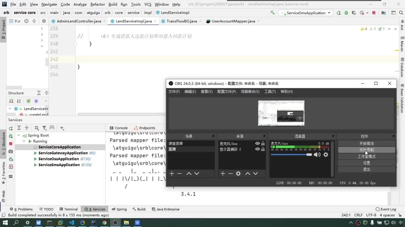Rerun the application from the main toolbar
Screen dimensions: 405x227
(x=339, y=13)
